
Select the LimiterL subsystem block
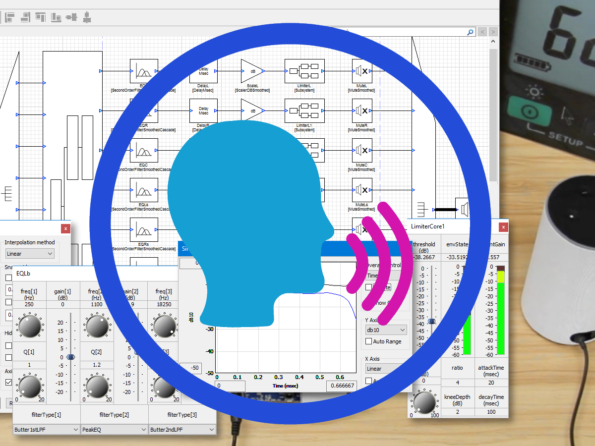[x=304, y=71]
